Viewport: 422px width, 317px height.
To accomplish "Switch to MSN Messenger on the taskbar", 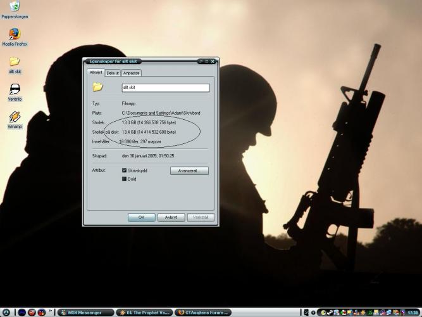I will (x=85, y=312).
